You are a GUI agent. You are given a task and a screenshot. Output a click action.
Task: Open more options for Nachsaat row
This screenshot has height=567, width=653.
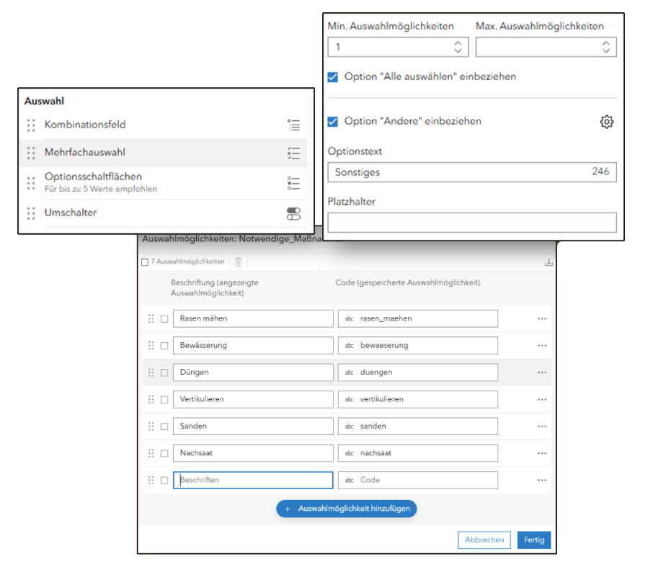point(542,453)
